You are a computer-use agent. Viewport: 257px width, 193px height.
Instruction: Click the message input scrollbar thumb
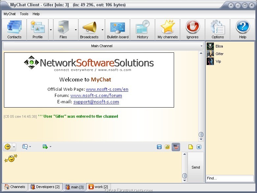[x=185, y=176]
